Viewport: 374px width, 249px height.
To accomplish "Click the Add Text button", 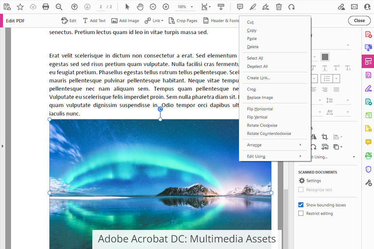I will (94, 21).
